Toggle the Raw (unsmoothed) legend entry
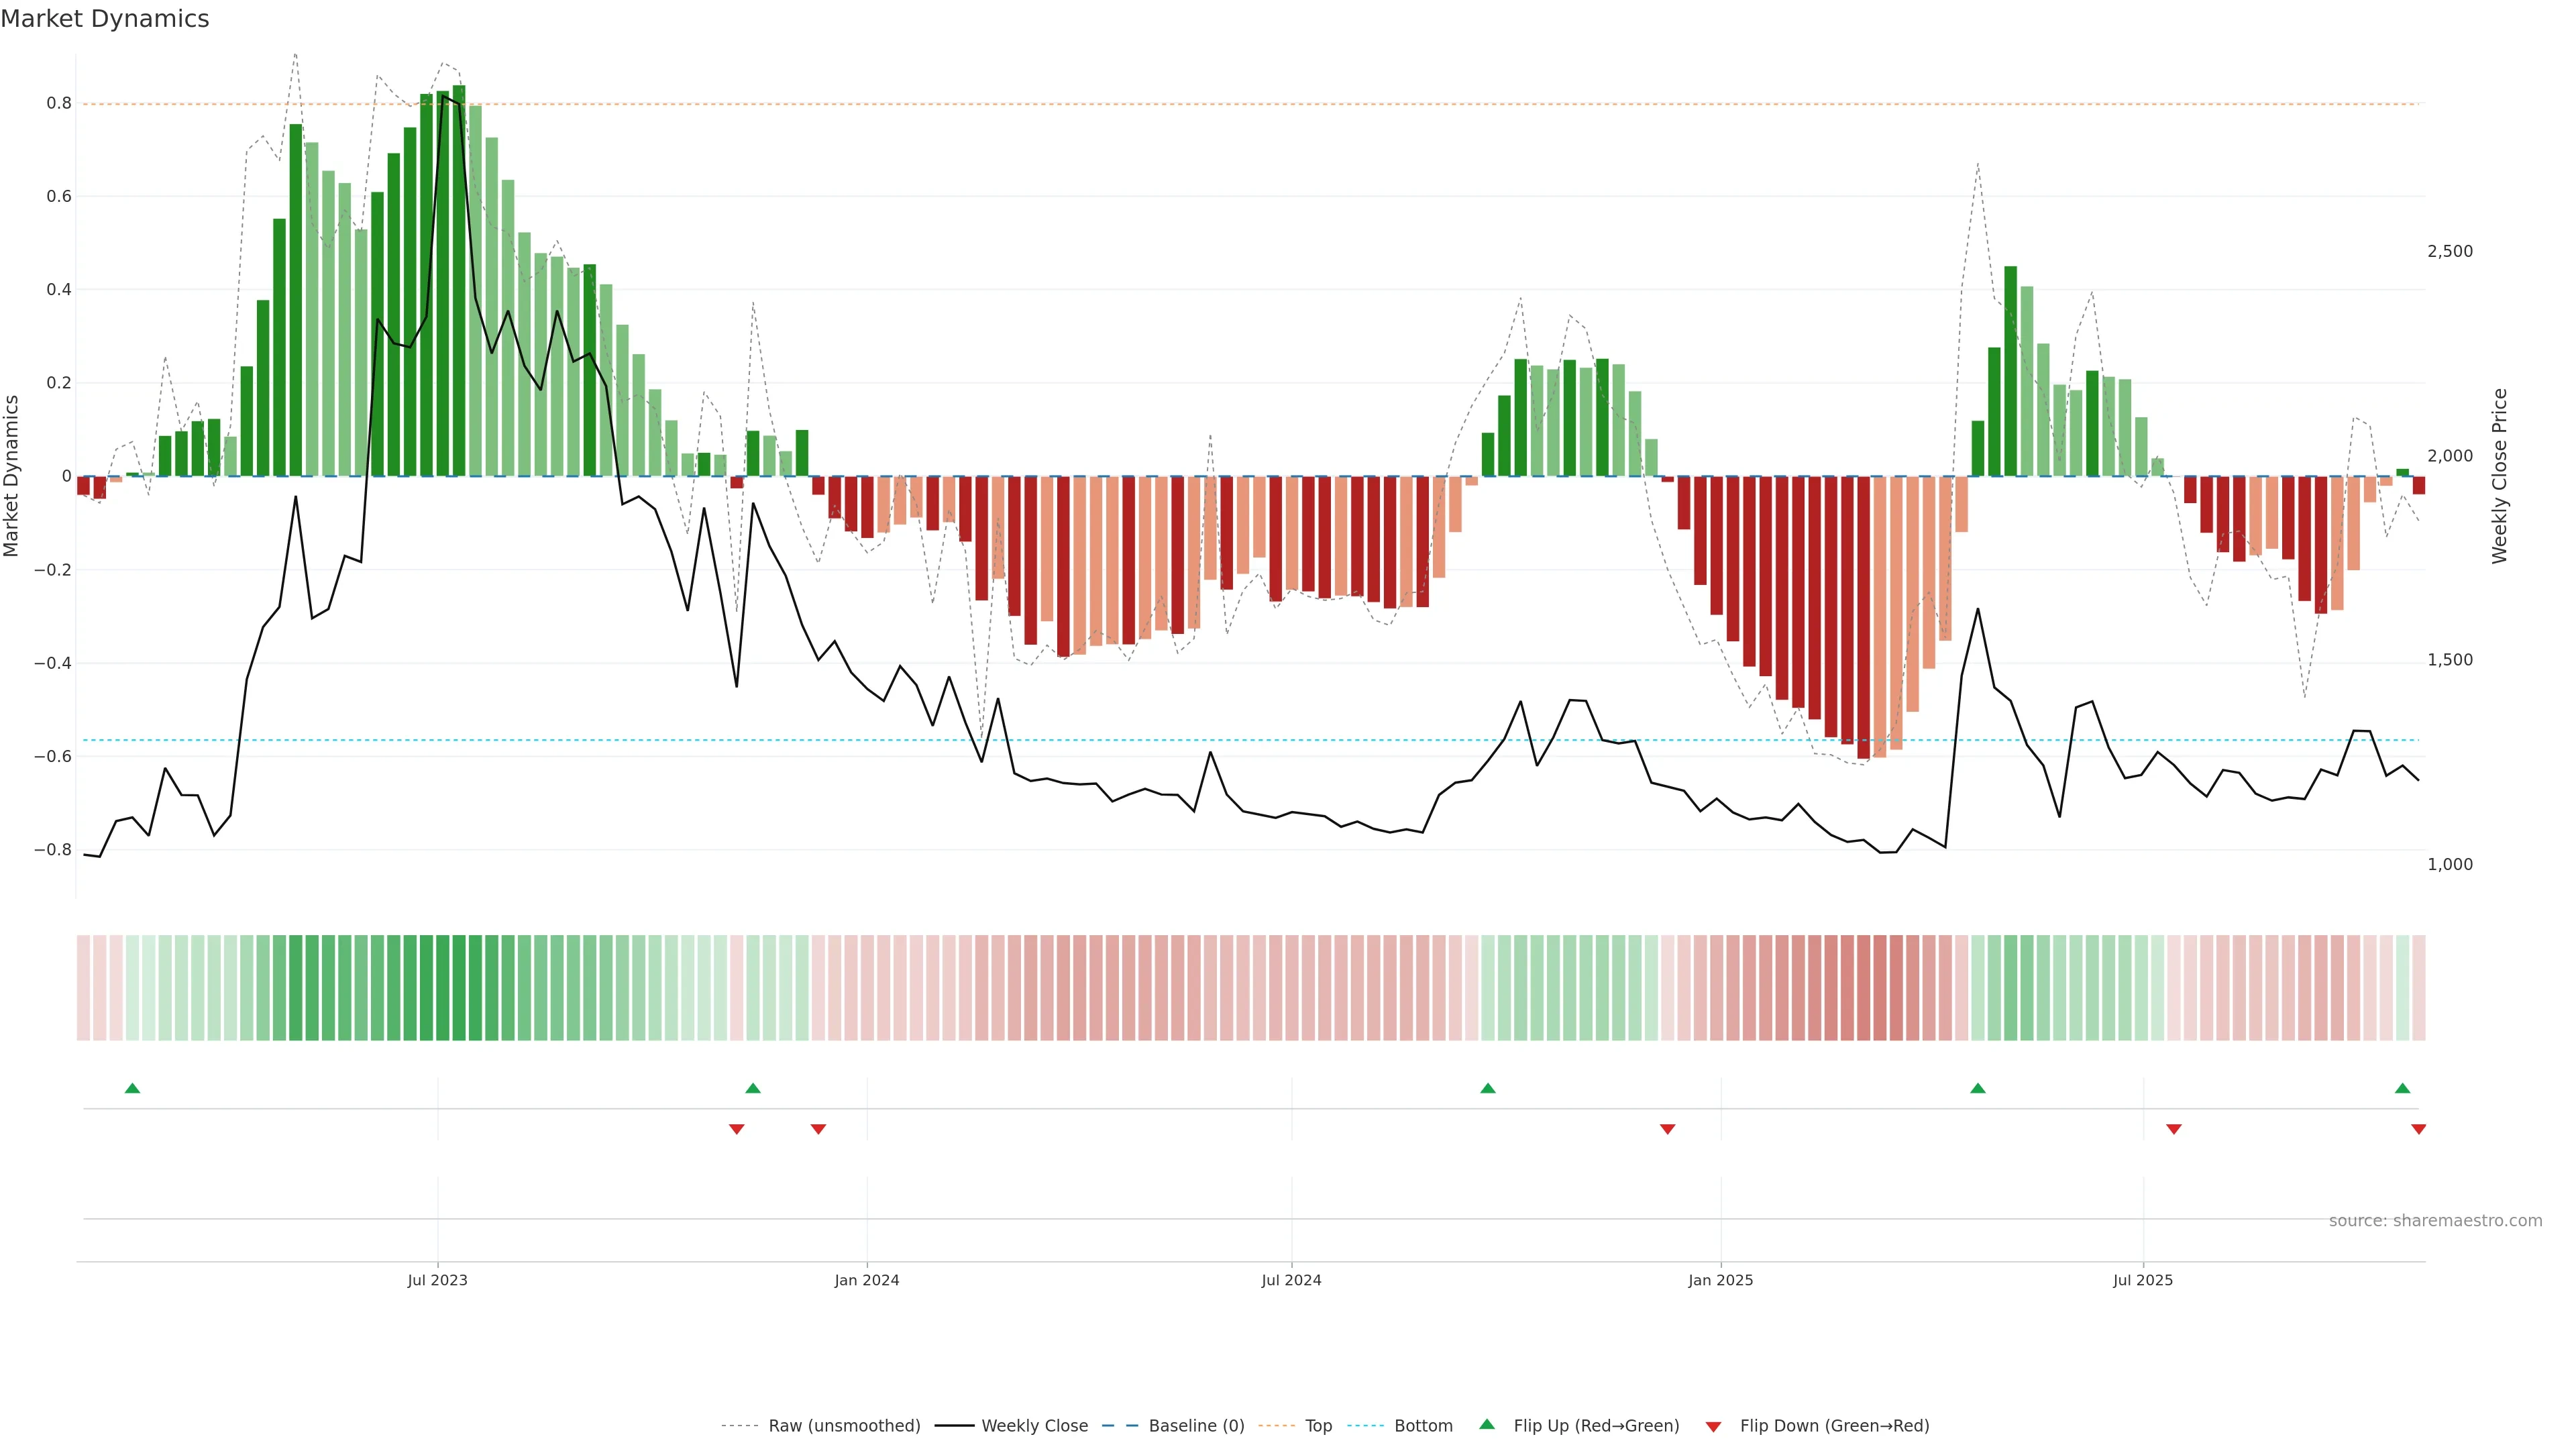 843,1426
